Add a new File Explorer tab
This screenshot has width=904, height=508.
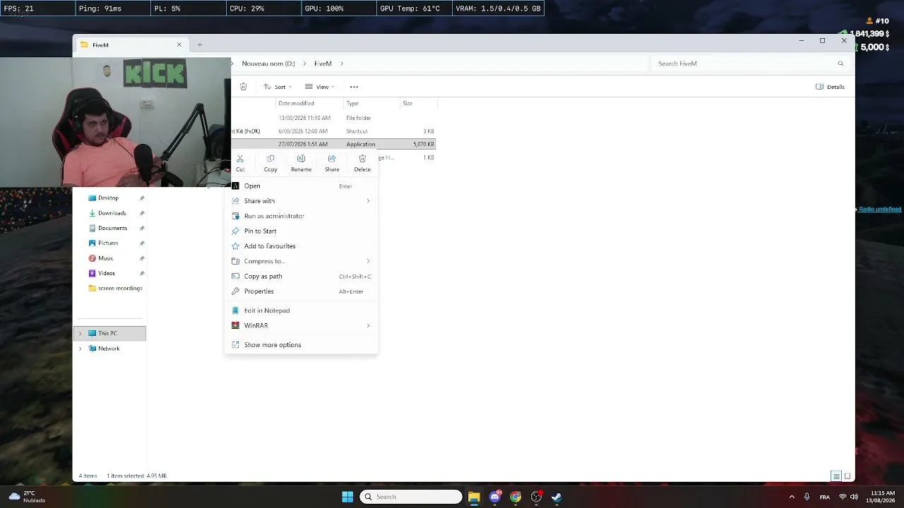(200, 45)
